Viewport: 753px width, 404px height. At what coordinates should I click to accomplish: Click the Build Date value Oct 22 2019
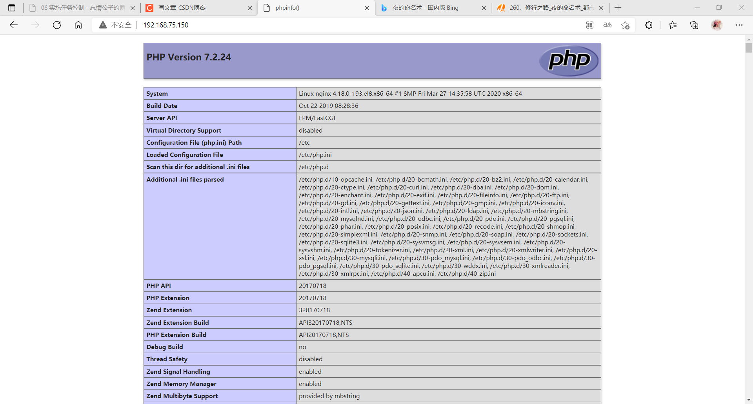(328, 106)
